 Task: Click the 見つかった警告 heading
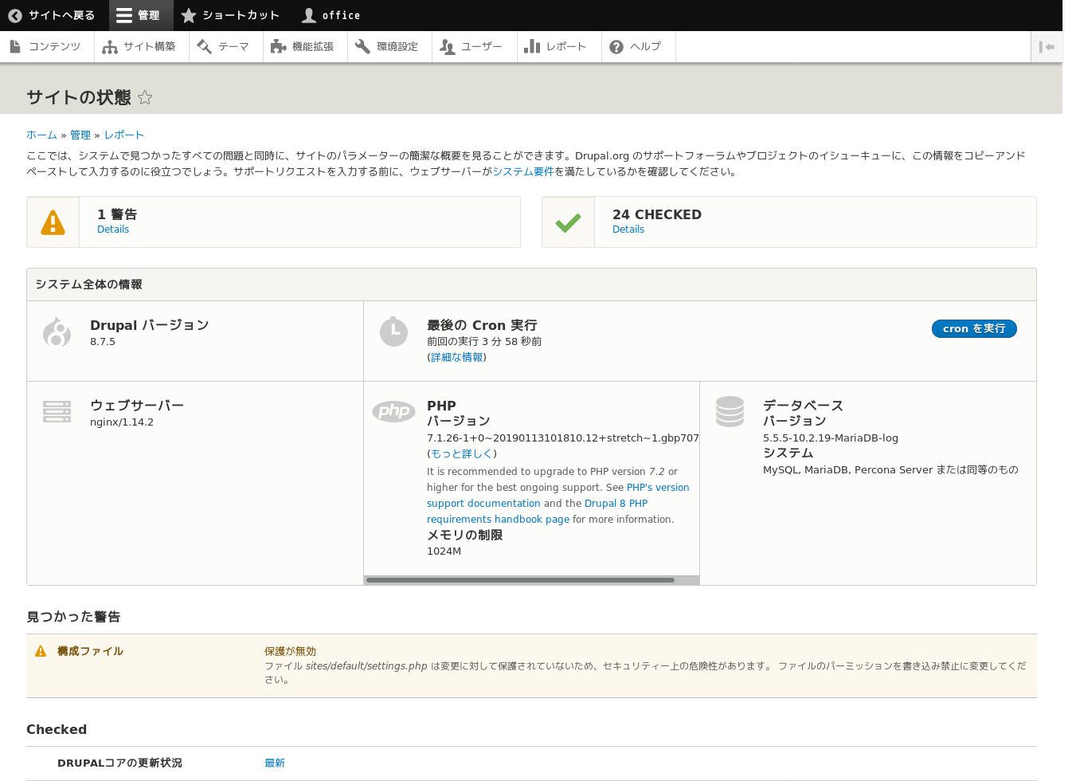[x=73, y=617]
